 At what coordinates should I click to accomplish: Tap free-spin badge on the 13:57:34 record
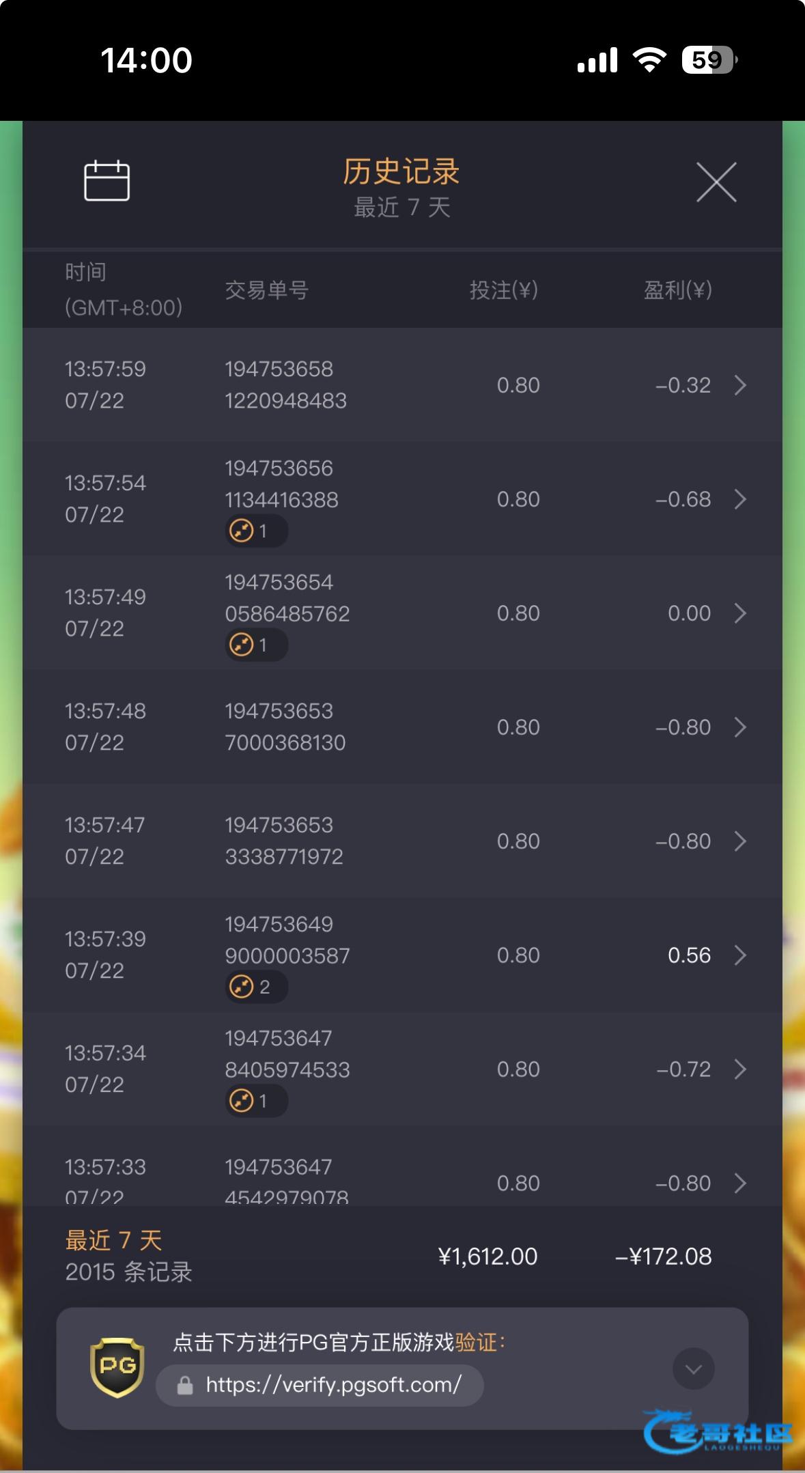(x=256, y=1102)
